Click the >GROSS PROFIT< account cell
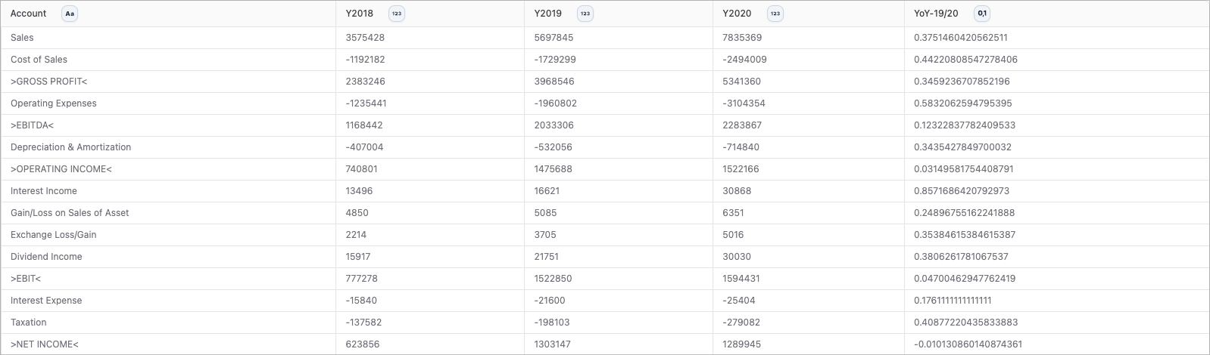The image size is (1210, 355). tap(168, 82)
